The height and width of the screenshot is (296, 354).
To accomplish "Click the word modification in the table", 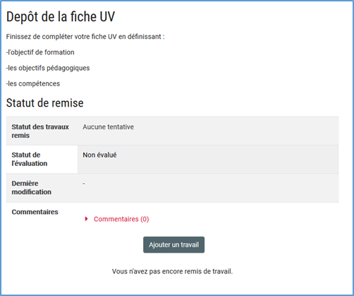I will pyautogui.click(x=32, y=192).
